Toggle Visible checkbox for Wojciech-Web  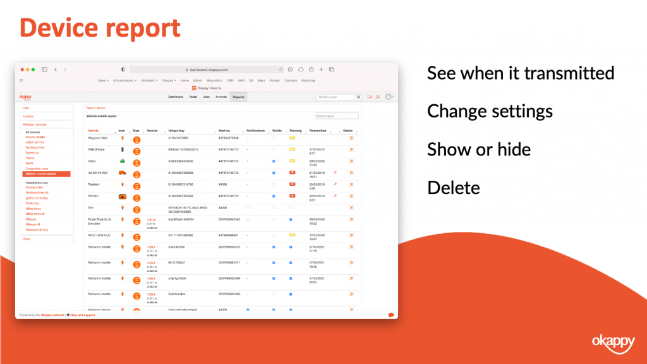pyautogui.click(x=274, y=138)
